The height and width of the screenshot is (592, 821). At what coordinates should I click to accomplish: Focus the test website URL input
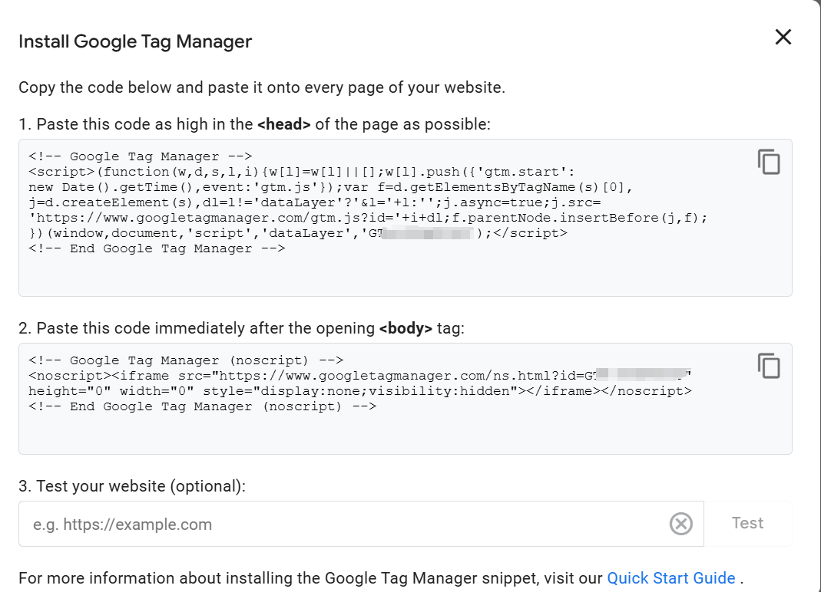[346, 525]
